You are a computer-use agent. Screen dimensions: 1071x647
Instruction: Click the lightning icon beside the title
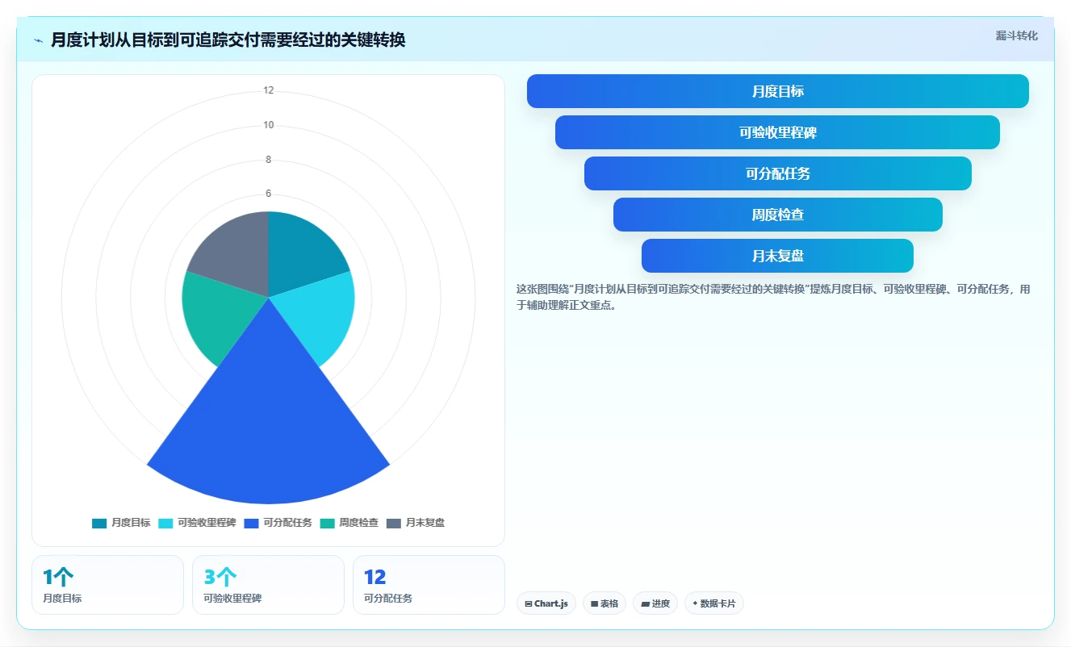point(39,40)
